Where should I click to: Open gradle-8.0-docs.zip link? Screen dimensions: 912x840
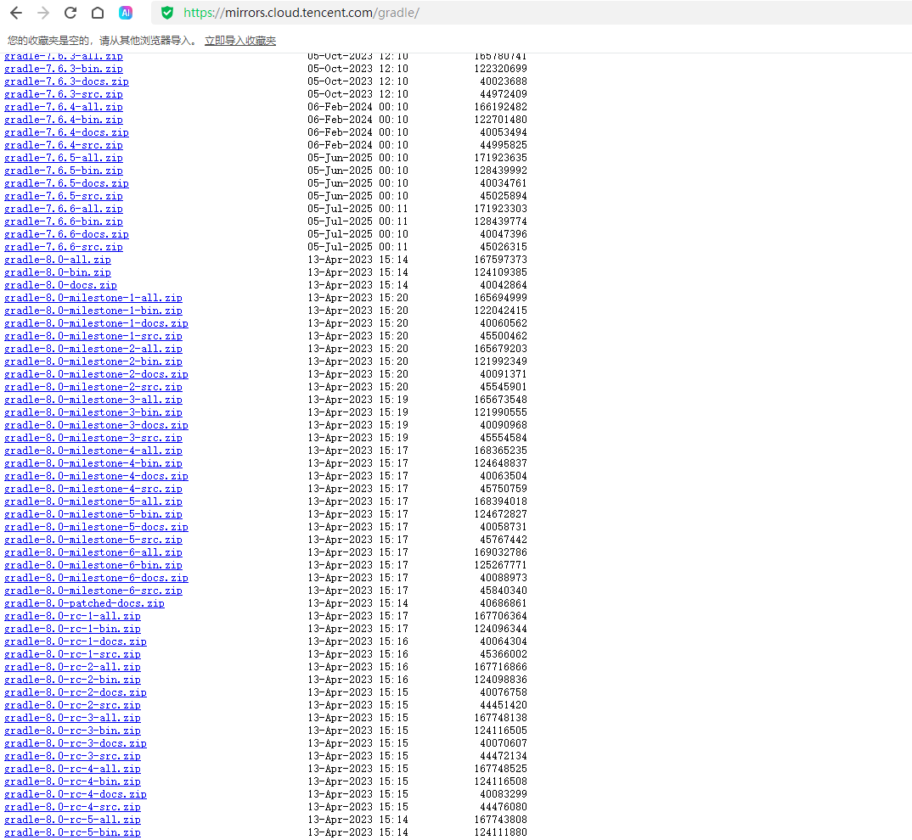pyautogui.click(x=60, y=285)
